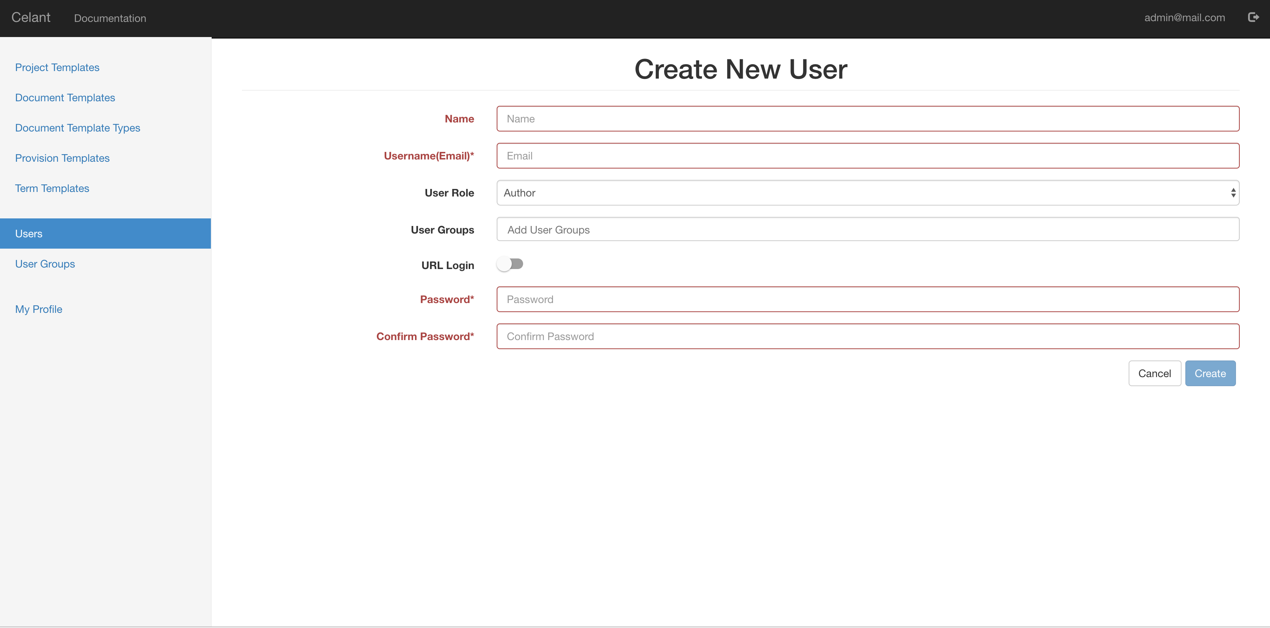Screen dimensions: 1270x628
Task: Toggle the URL Login switch on
Action: (511, 264)
